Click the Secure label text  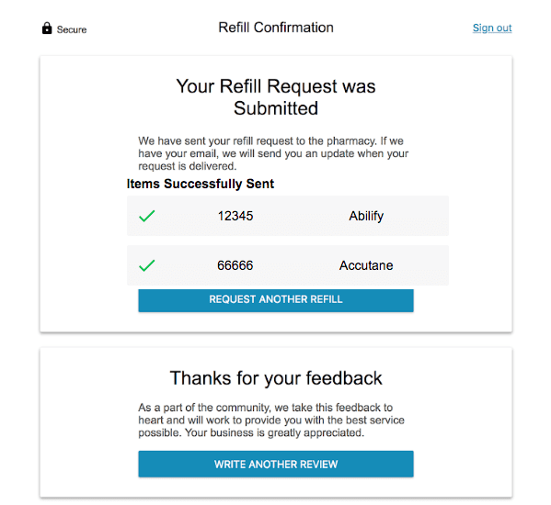(x=72, y=29)
